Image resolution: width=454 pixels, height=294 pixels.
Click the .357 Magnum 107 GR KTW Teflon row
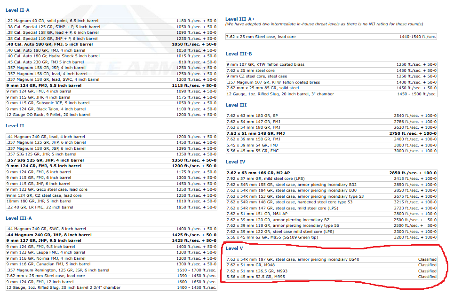tap(332, 82)
